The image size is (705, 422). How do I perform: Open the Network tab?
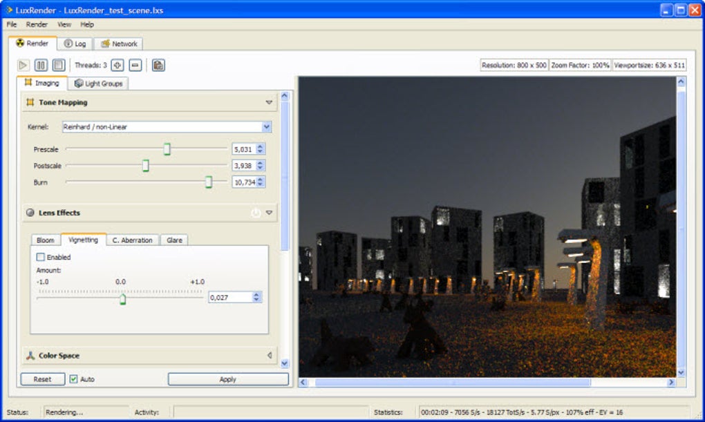(x=118, y=43)
